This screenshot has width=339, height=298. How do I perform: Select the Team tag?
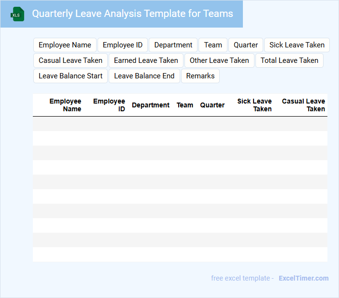click(213, 45)
